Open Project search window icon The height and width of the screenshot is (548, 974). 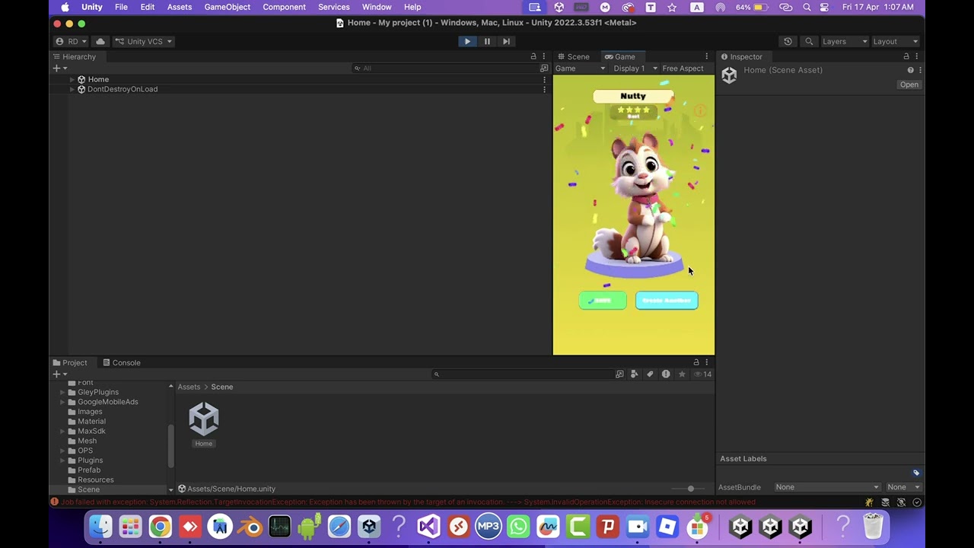tap(619, 374)
